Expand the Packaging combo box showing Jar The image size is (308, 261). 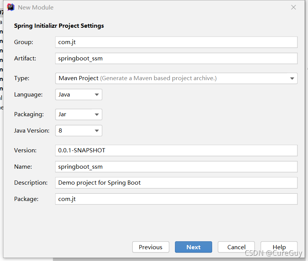[79, 114]
